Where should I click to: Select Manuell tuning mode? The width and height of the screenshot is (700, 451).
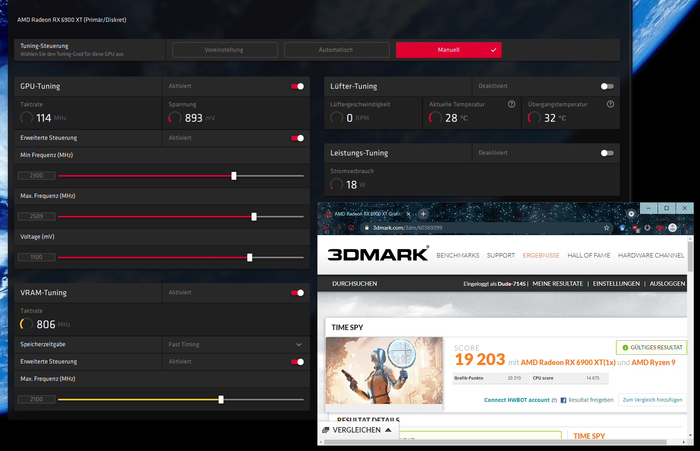click(x=448, y=50)
